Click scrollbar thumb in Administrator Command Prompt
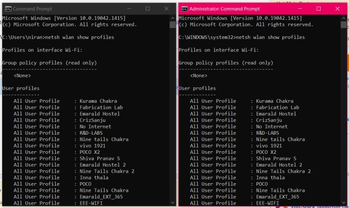The height and width of the screenshot is (208, 349). tap(343, 24)
